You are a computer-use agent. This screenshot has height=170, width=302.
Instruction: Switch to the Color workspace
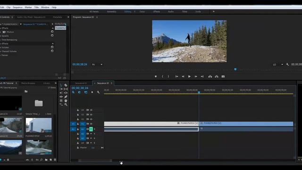[142, 11]
